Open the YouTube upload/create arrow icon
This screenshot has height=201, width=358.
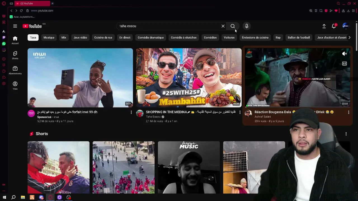tap(324, 26)
